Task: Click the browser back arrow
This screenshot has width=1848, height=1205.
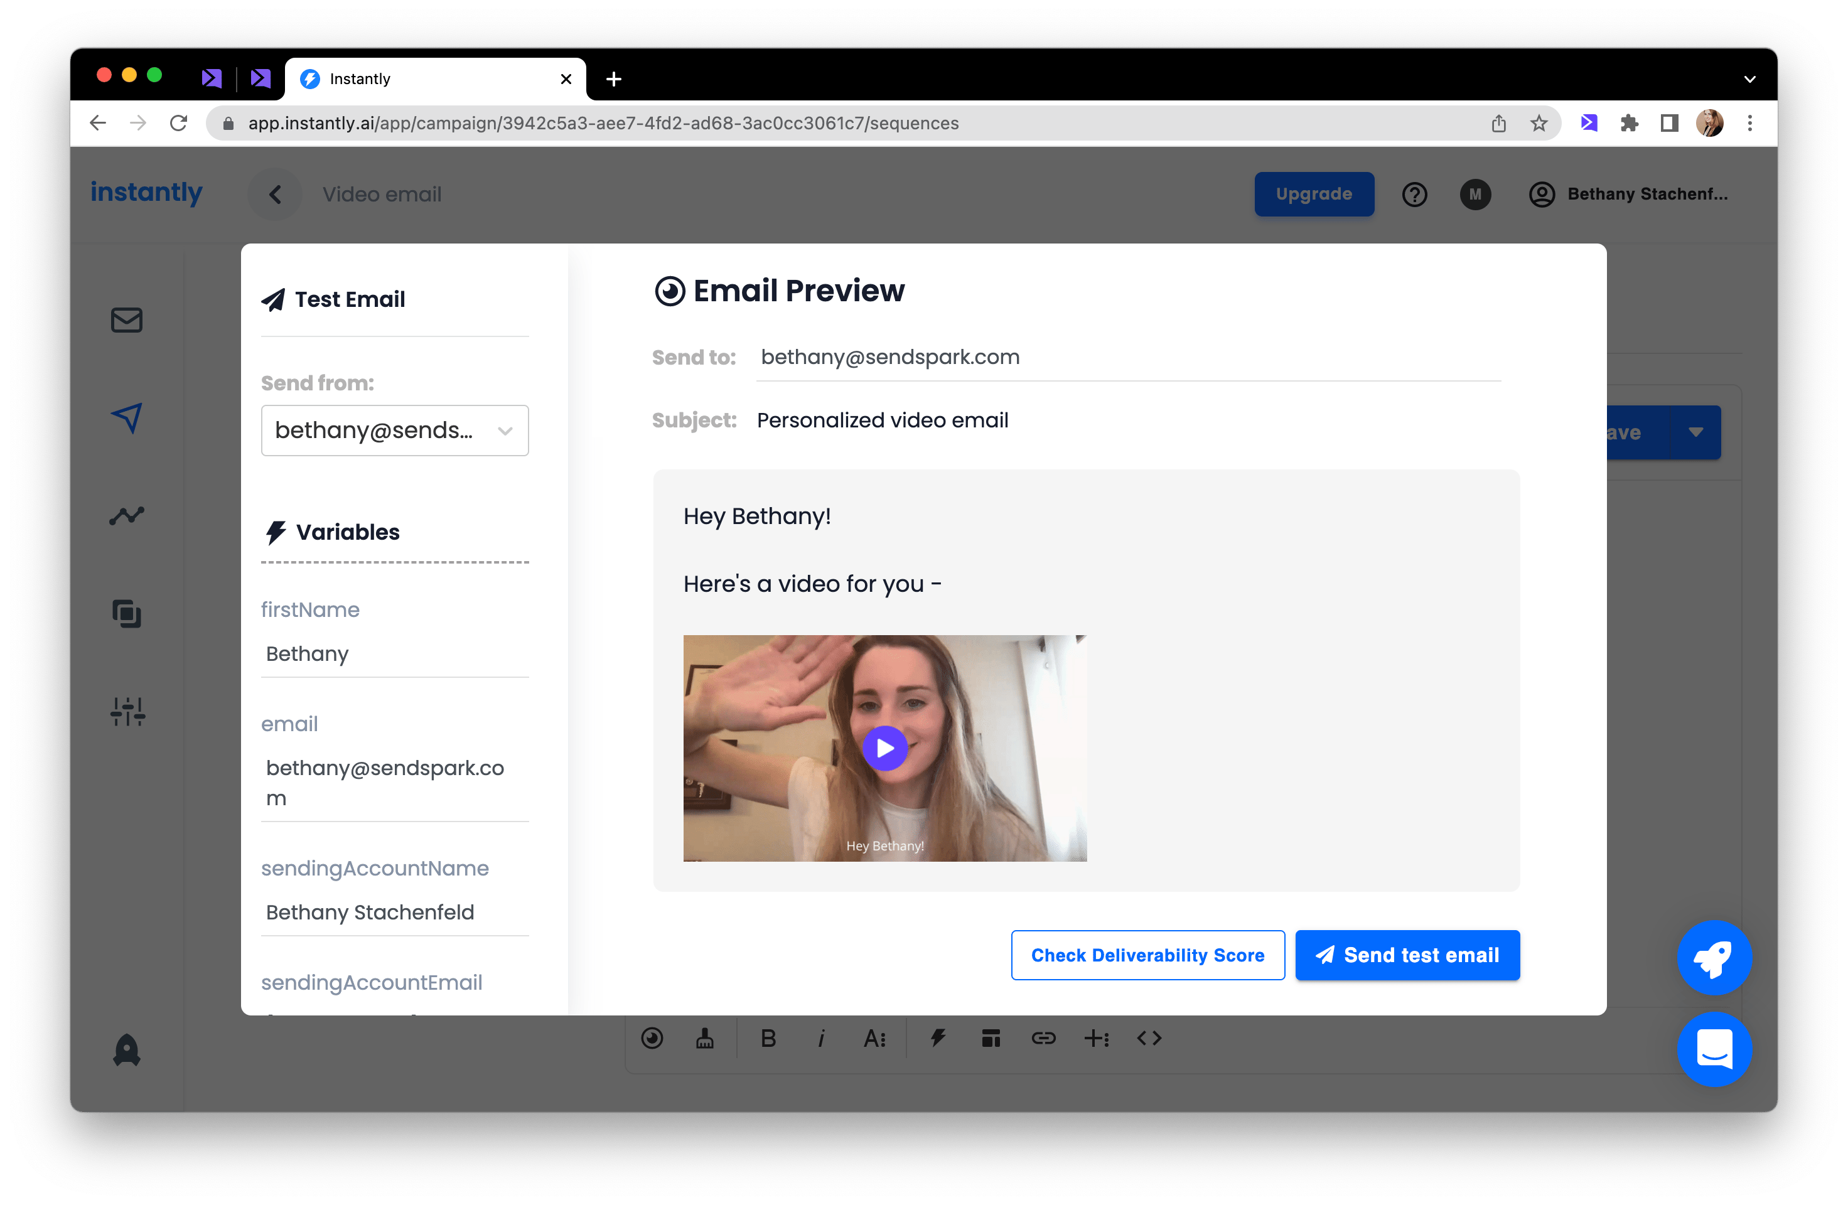Action: tap(97, 122)
